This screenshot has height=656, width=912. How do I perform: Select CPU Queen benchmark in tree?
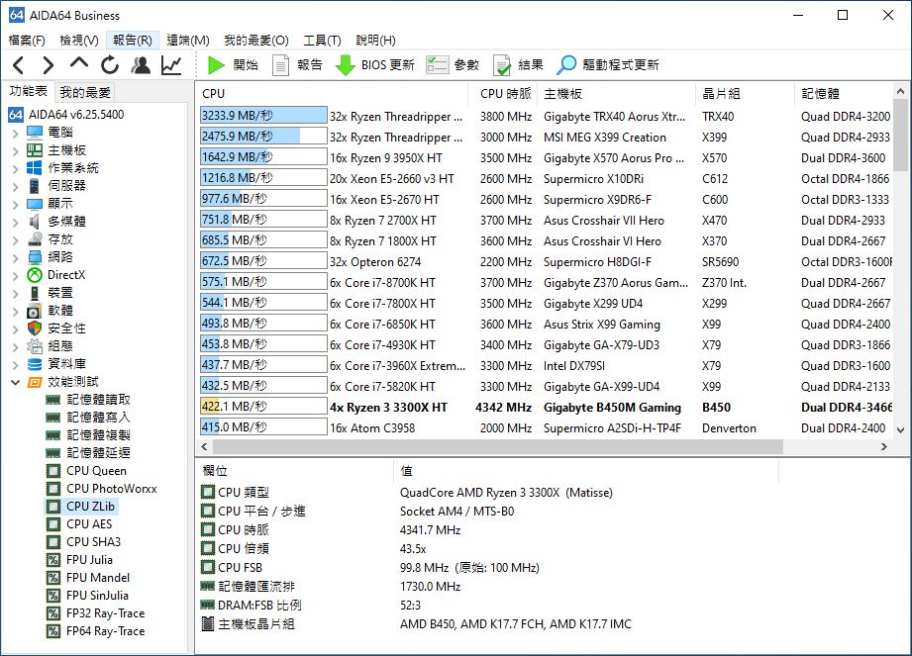pyautogui.click(x=96, y=471)
